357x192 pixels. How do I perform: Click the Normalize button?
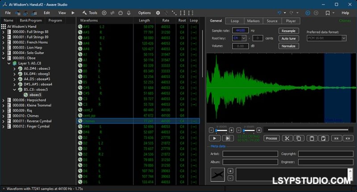click(288, 46)
